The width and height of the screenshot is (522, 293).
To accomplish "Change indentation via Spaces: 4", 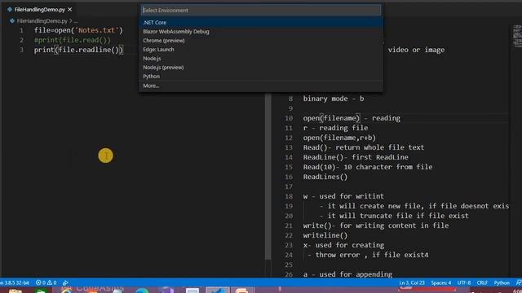I will [x=441, y=282].
